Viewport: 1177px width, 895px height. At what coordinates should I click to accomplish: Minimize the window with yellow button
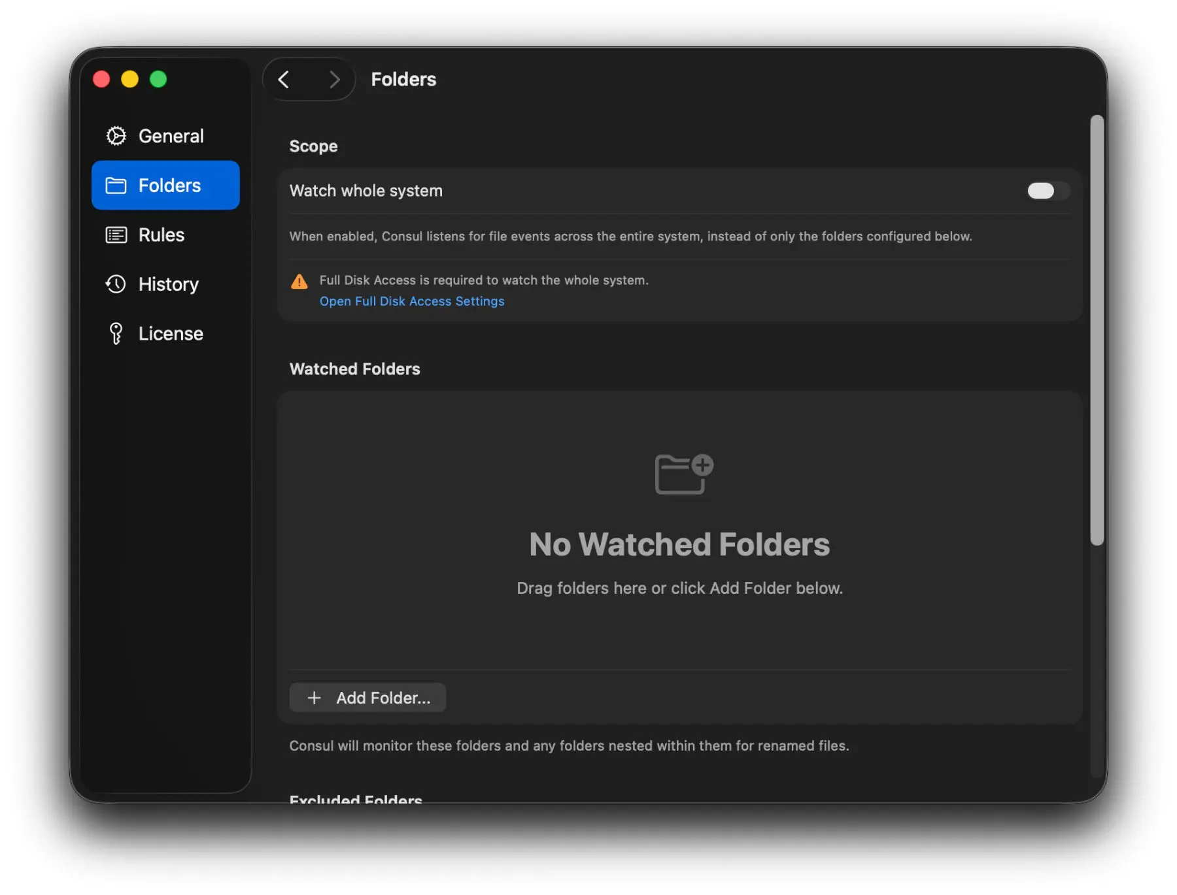[x=130, y=79]
